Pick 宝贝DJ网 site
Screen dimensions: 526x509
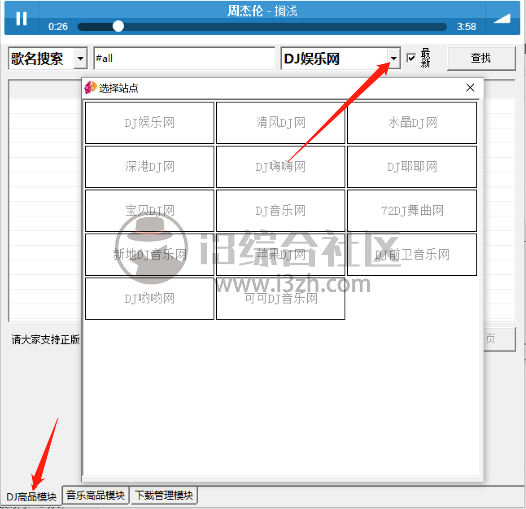150,211
